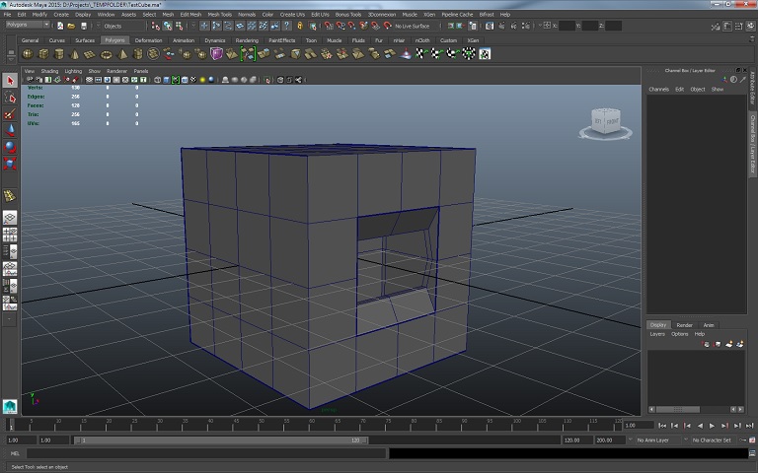Click the playback range slider bar
Viewport: 758px width, 473px height.
coord(222,440)
